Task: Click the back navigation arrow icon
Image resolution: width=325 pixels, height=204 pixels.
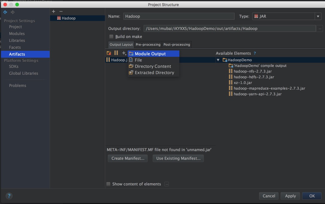Action: (5, 12)
